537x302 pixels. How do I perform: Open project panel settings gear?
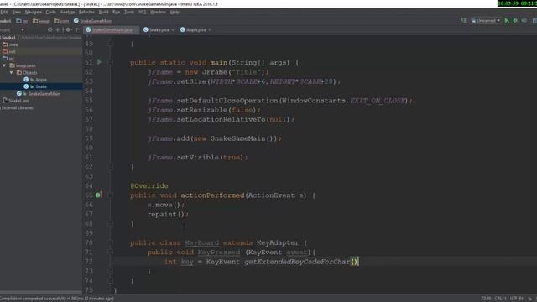pyautogui.click(x=68, y=30)
